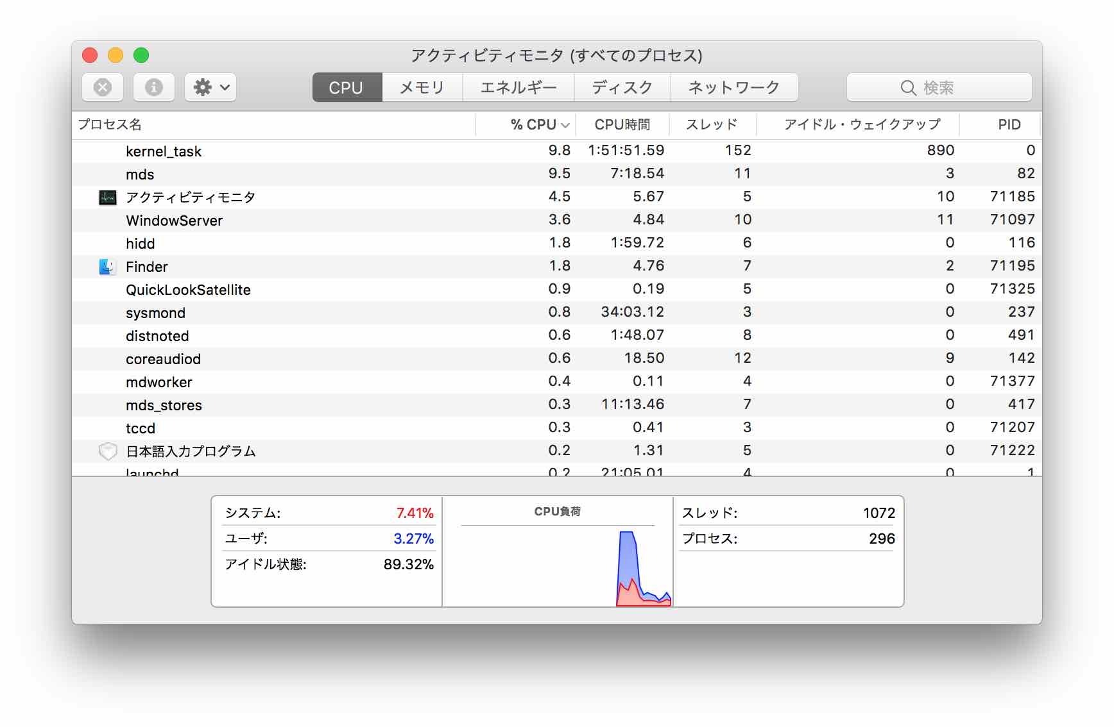The height and width of the screenshot is (727, 1114).
Task: Open the process info (i) button
Action: (x=154, y=87)
